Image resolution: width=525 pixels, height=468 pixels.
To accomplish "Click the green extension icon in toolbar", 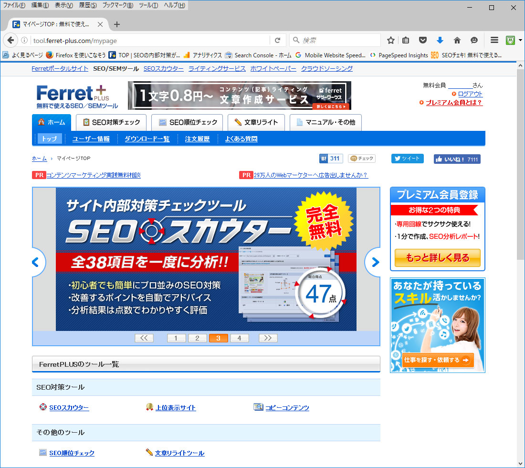I will click(x=510, y=40).
